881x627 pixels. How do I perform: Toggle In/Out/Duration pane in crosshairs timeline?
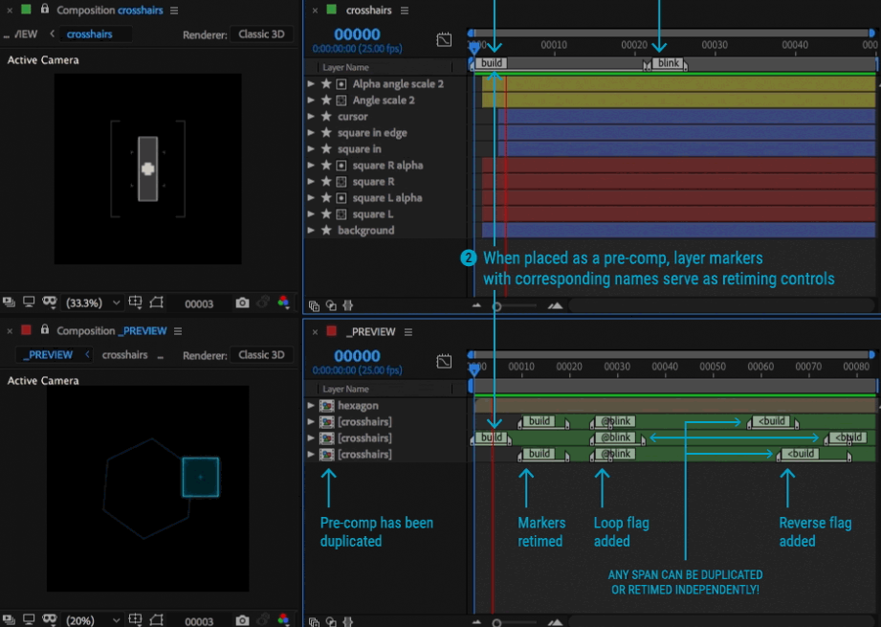coord(348,306)
